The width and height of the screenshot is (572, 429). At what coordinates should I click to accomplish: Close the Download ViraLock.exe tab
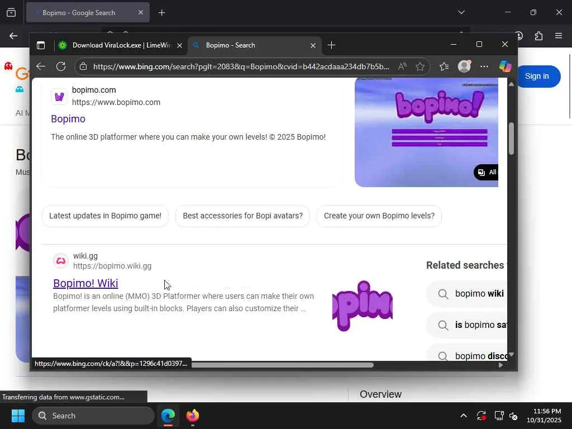click(179, 46)
